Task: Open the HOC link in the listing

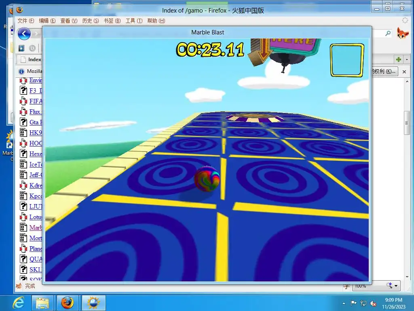Action: (36, 143)
